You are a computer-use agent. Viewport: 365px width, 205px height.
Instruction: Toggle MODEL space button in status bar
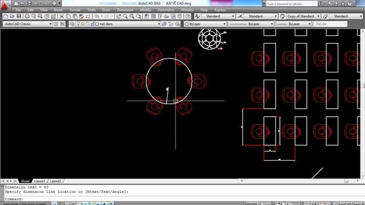252,204
